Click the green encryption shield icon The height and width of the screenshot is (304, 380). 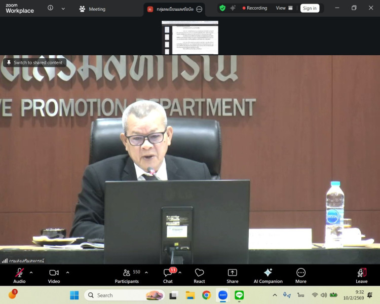coord(222,8)
